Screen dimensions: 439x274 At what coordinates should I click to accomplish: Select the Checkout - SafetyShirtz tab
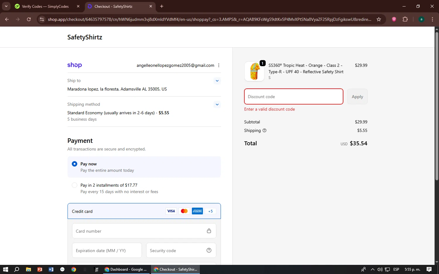coord(114,6)
